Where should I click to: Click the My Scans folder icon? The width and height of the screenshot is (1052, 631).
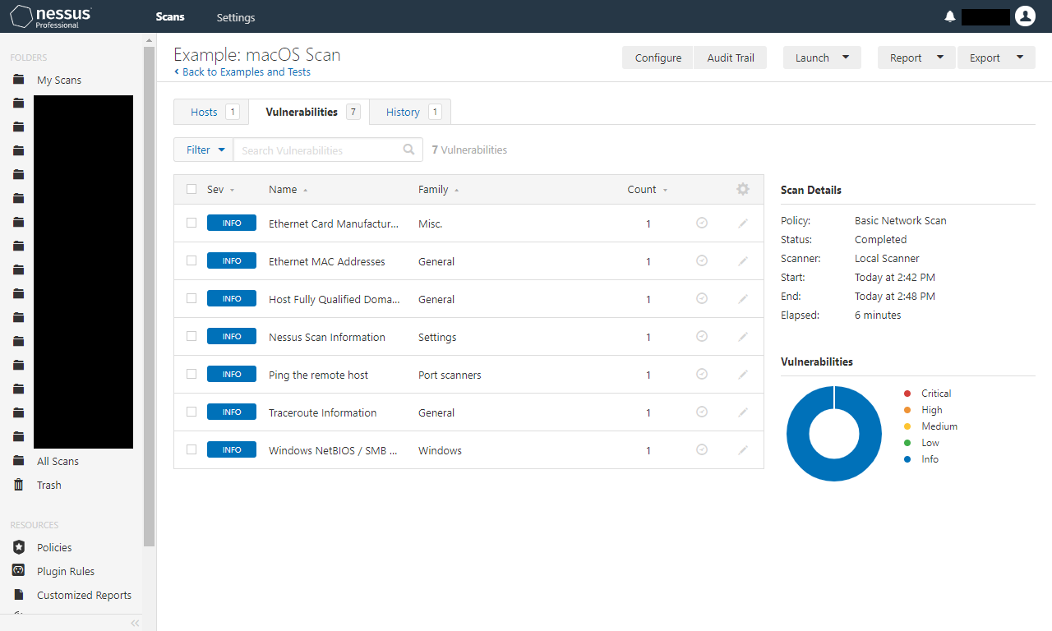[x=18, y=80]
